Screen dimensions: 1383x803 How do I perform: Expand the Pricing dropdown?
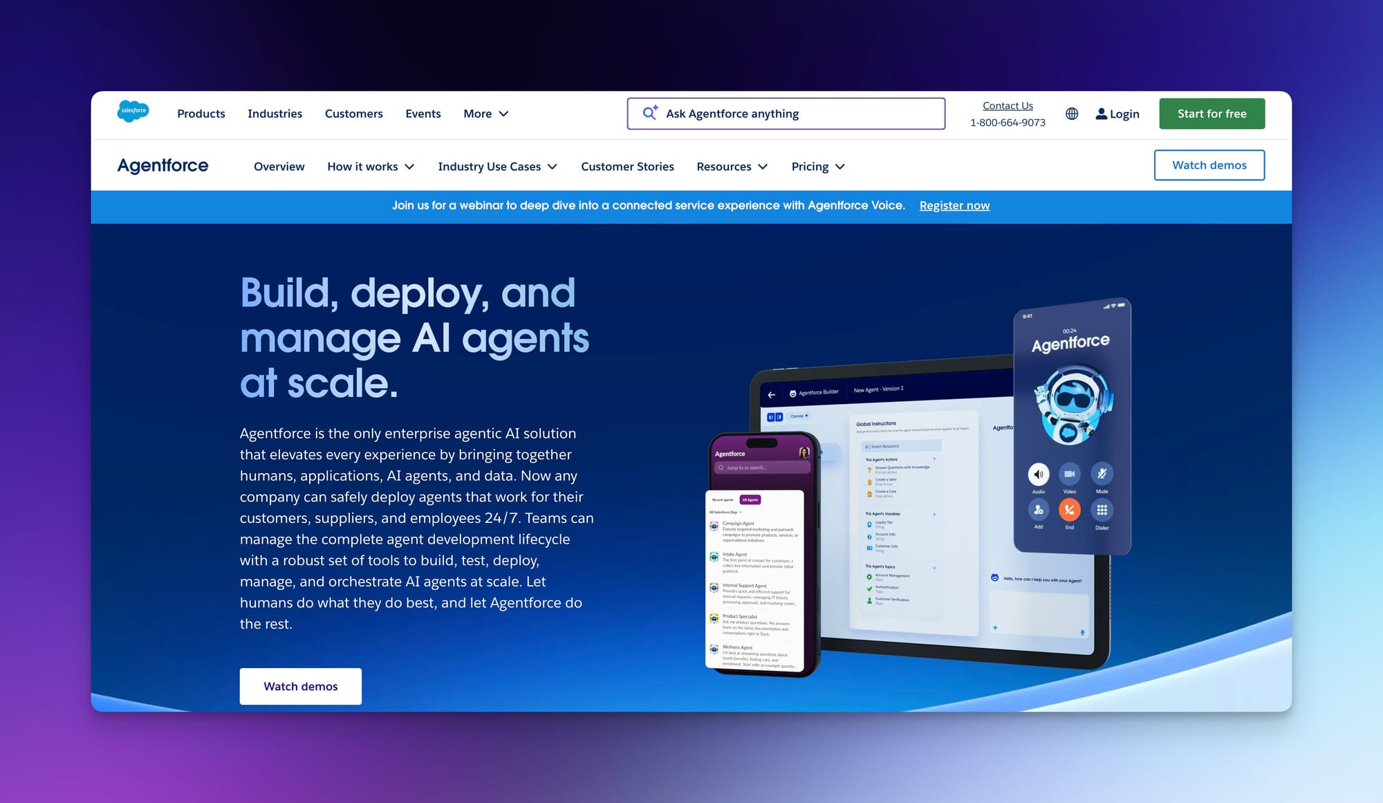click(x=817, y=166)
